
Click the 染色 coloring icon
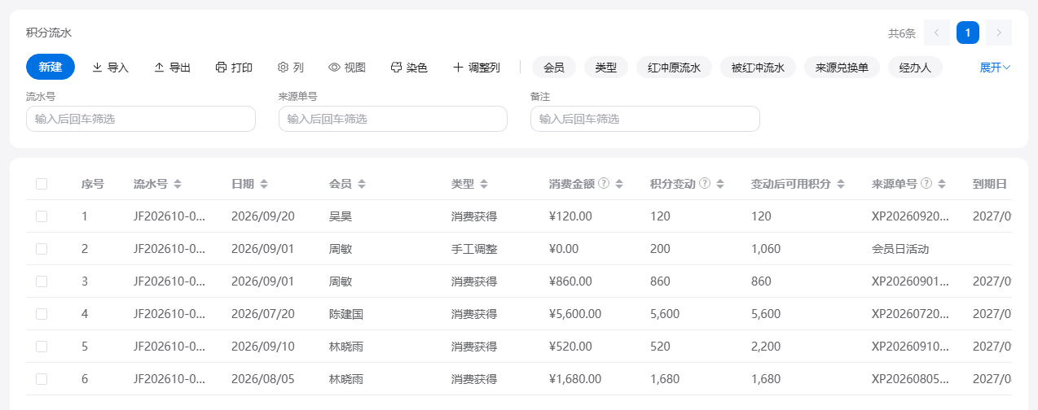point(396,68)
